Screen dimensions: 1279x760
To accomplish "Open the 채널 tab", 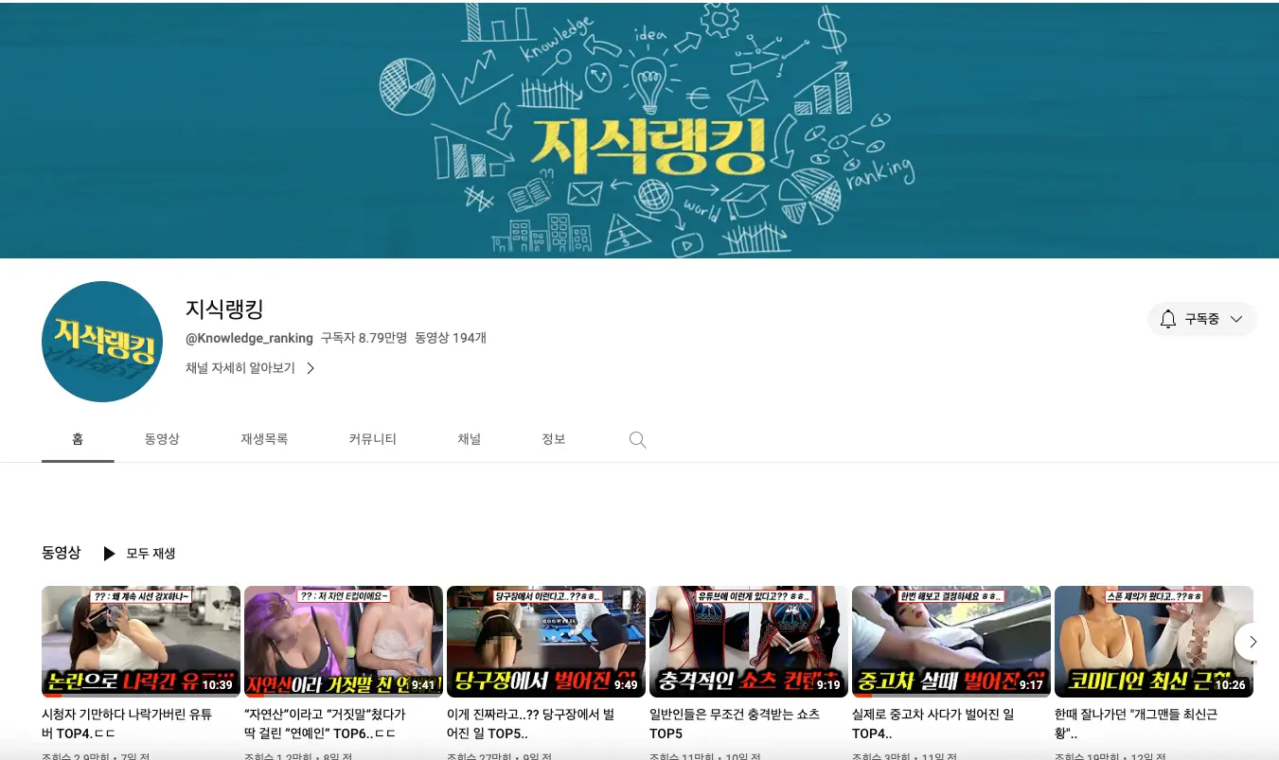I will click(x=470, y=439).
